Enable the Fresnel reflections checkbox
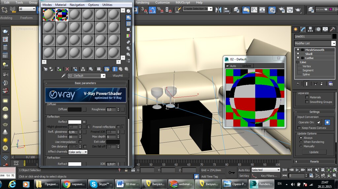Image resolution: width=338 pixels, height=189 pixels. [x=118, y=127]
